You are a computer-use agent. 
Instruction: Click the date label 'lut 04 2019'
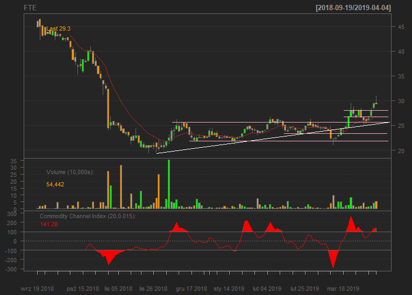(x=267, y=289)
